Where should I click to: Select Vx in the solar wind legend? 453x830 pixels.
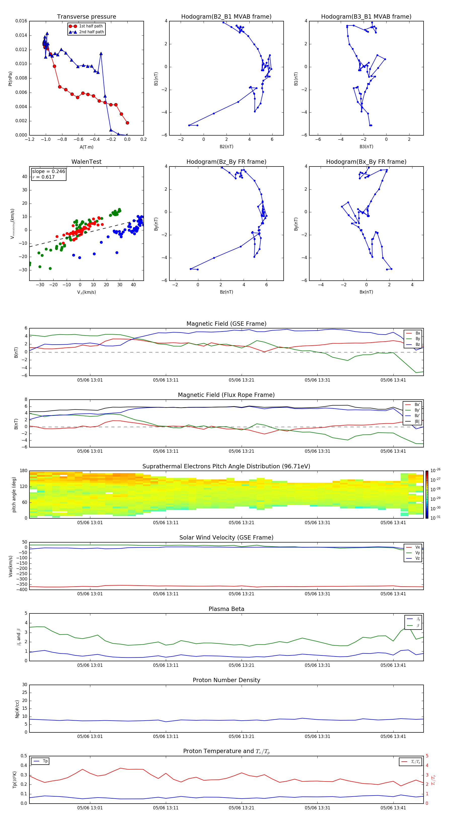pos(413,547)
